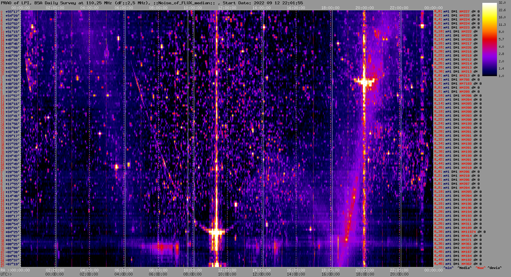
Task: Click the red ^Max^ legend label
Action: 480,268
